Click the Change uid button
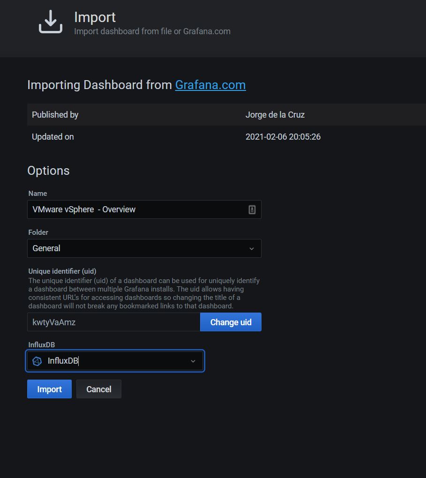This screenshot has height=478, width=426. click(x=231, y=322)
